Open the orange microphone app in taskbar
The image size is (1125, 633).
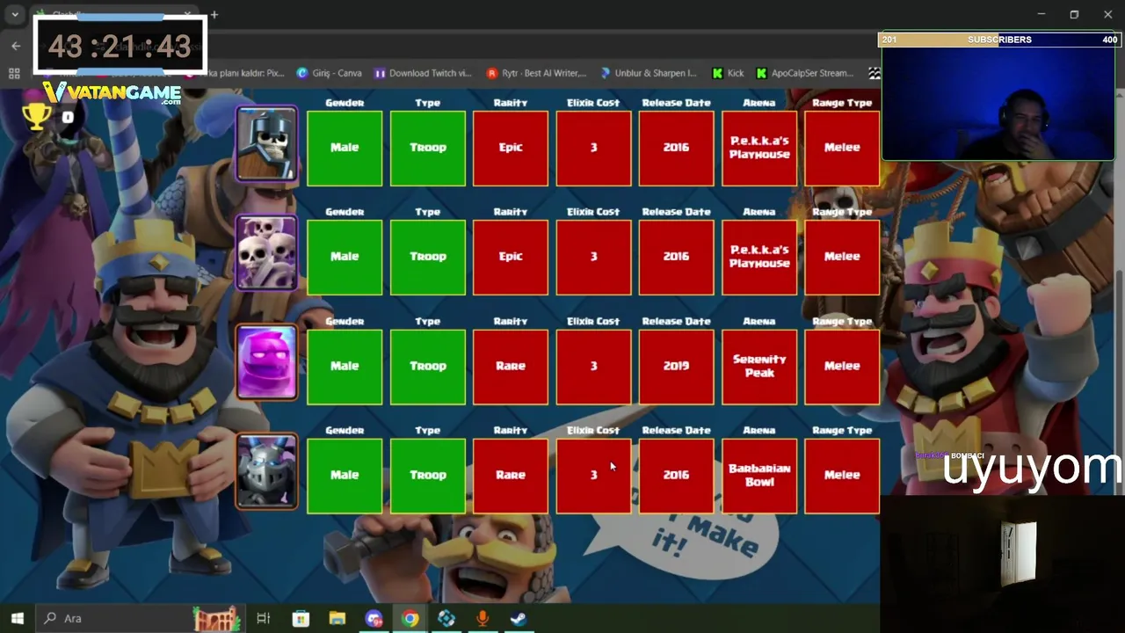(483, 618)
